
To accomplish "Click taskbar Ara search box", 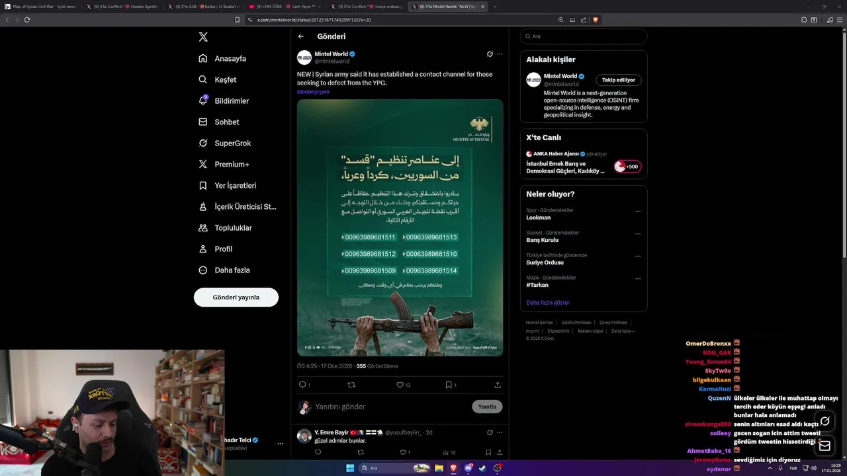I will click(x=396, y=468).
